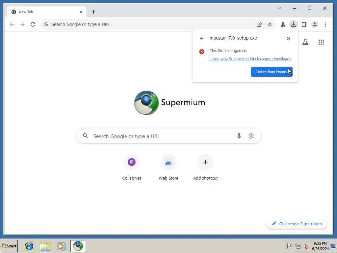Open the Web Store shortcut
337x253 pixels.
coord(168,167)
